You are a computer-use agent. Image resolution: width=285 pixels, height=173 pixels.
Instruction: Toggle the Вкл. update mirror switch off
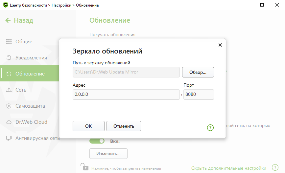coord(97,141)
